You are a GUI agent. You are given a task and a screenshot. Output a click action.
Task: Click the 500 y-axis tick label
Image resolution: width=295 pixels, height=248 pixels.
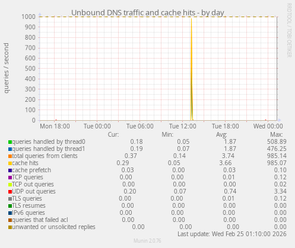point(30,69)
